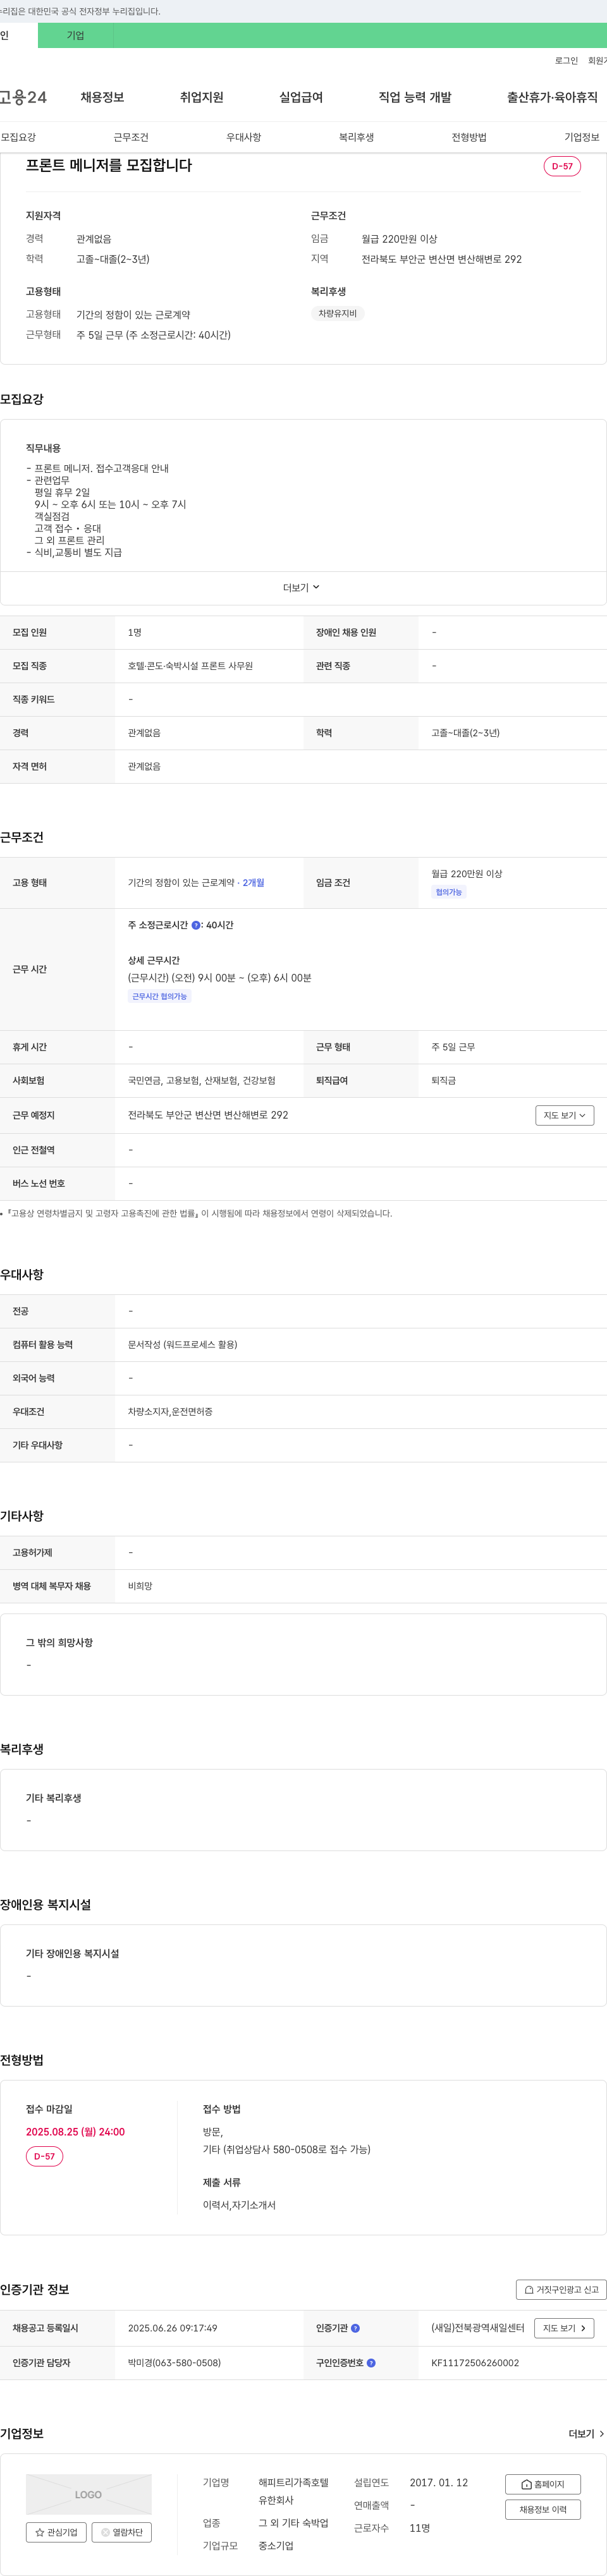Click the help icon beside 인증기관

(355, 2328)
